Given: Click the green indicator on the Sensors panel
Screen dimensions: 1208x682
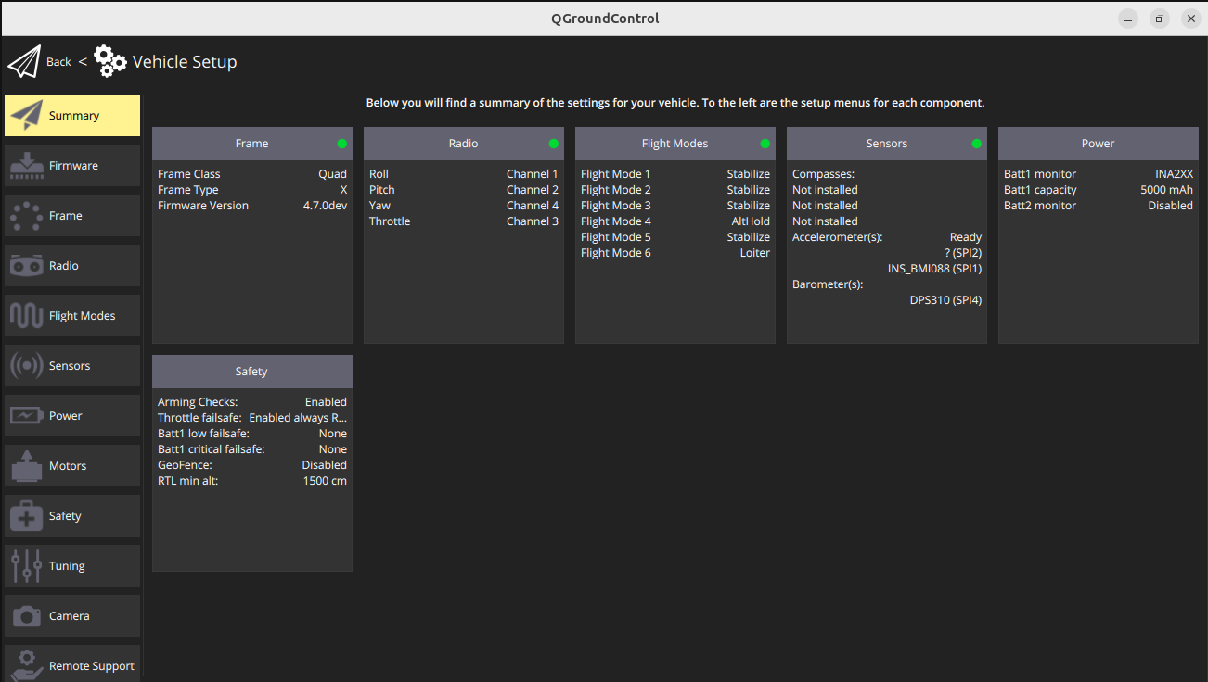Looking at the screenshot, I should (976, 144).
